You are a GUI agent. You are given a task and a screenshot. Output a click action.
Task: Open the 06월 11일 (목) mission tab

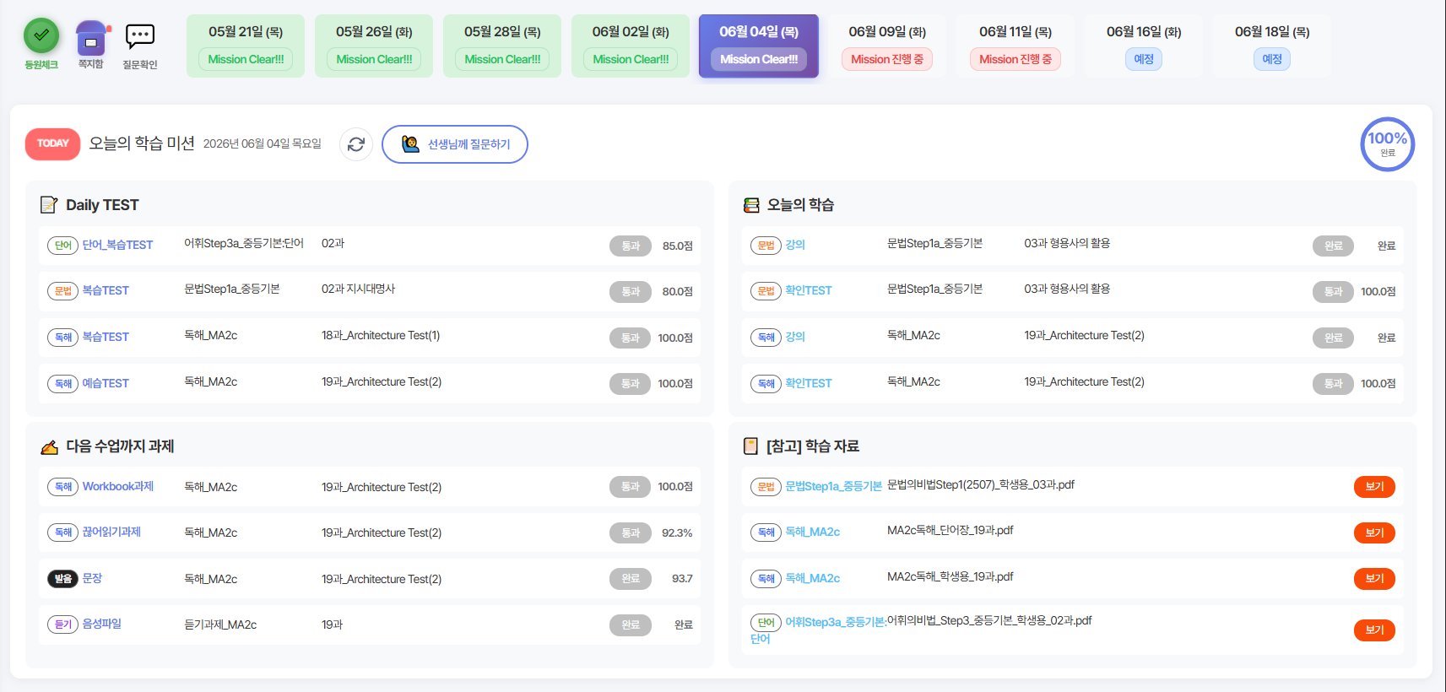(1015, 46)
